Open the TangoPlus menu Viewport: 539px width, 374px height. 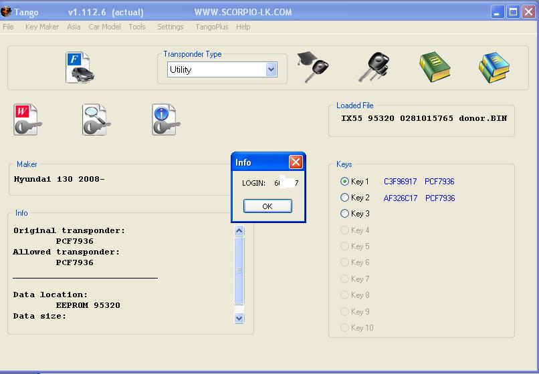tap(212, 27)
